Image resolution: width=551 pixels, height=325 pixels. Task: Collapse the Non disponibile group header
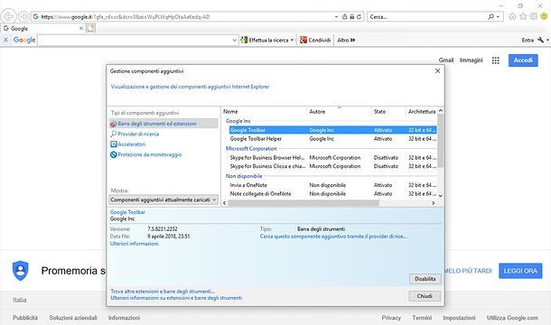pos(244,176)
